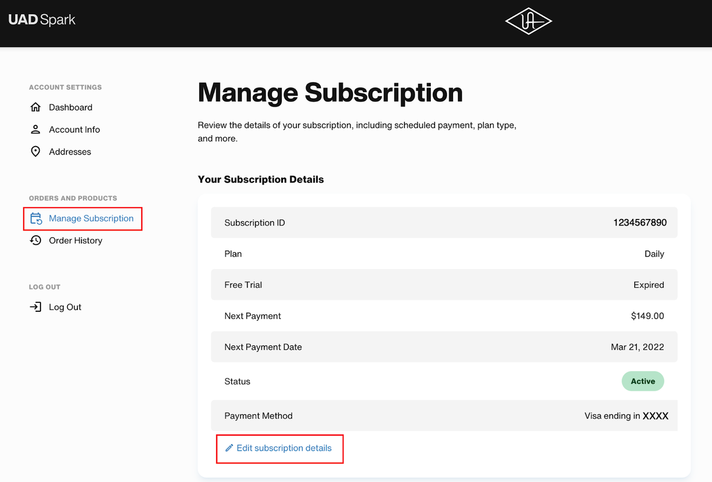712x482 pixels.
Task: Click the Free Trial label
Action: pos(243,285)
